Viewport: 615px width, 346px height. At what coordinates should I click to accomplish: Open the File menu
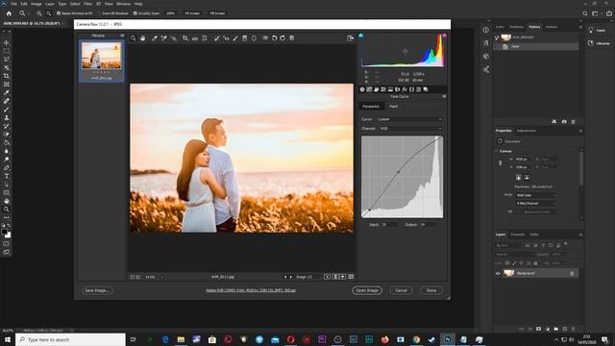coord(13,4)
